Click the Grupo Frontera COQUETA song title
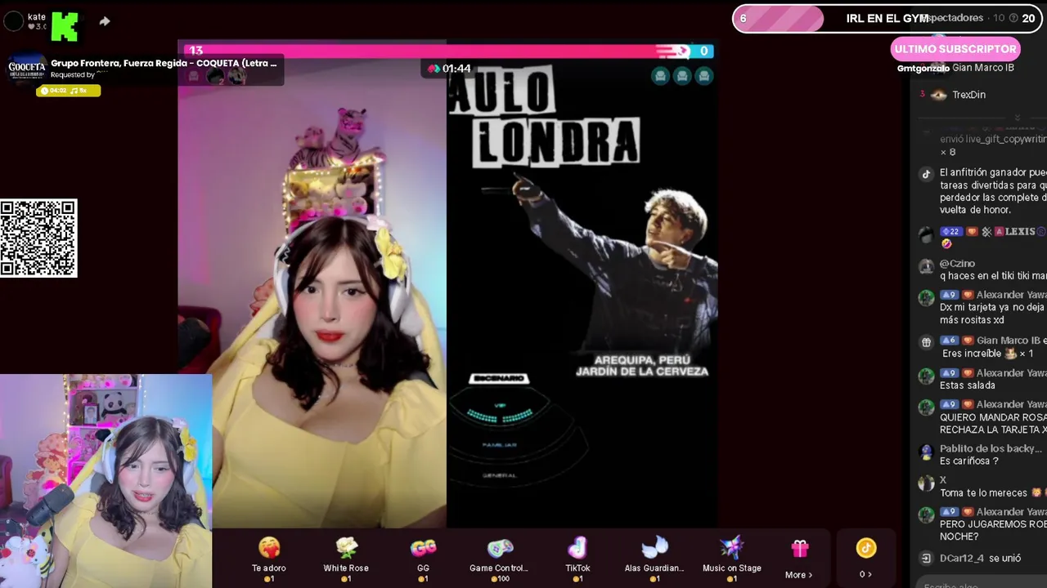Viewport: 1047px width, 588px height. [164, 63]
